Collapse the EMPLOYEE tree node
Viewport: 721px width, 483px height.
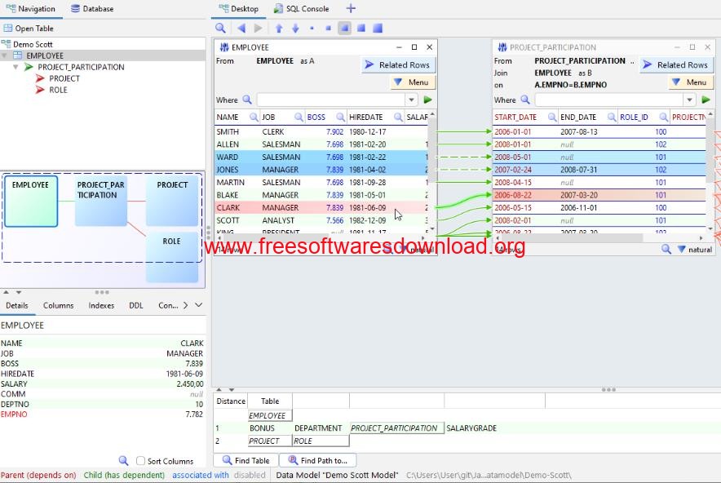tap(5, 55)
